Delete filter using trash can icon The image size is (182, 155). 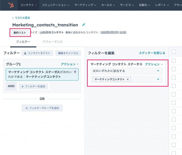click(x=75, y=72)
